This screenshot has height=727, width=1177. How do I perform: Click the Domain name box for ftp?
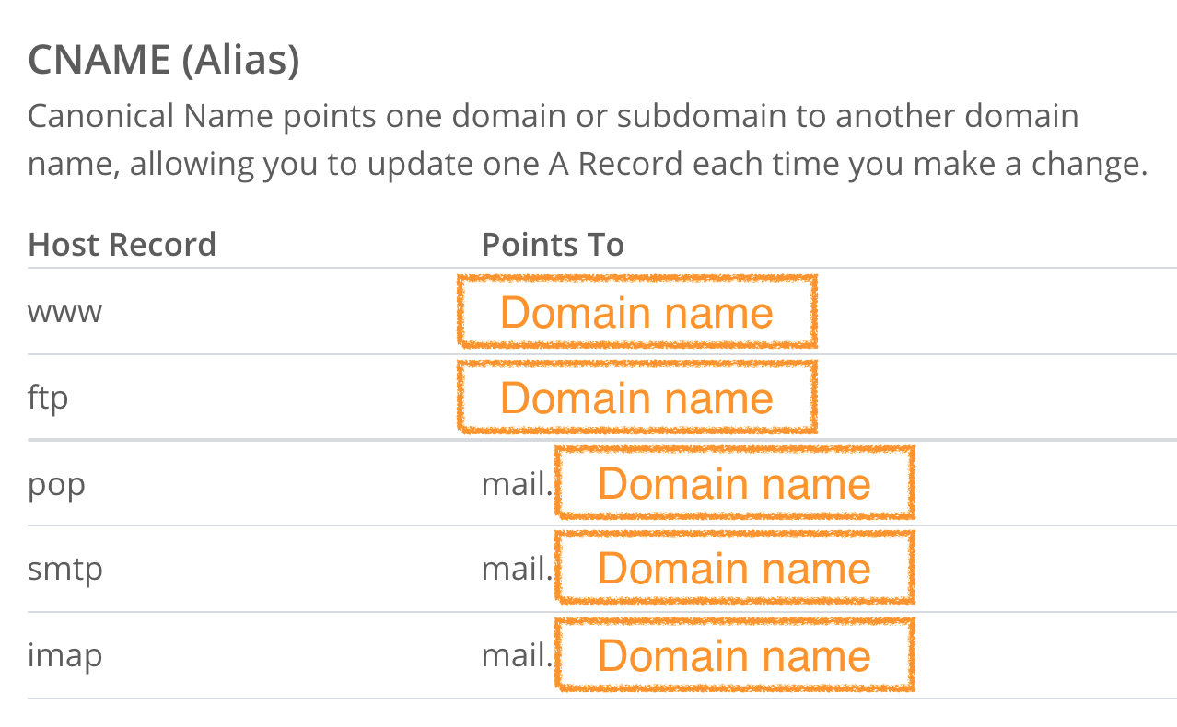(636, 397)
